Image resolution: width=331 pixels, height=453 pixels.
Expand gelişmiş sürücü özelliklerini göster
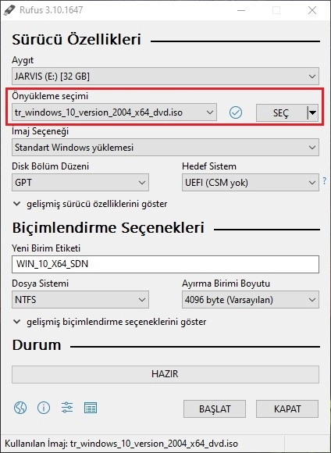coord(90,204)
